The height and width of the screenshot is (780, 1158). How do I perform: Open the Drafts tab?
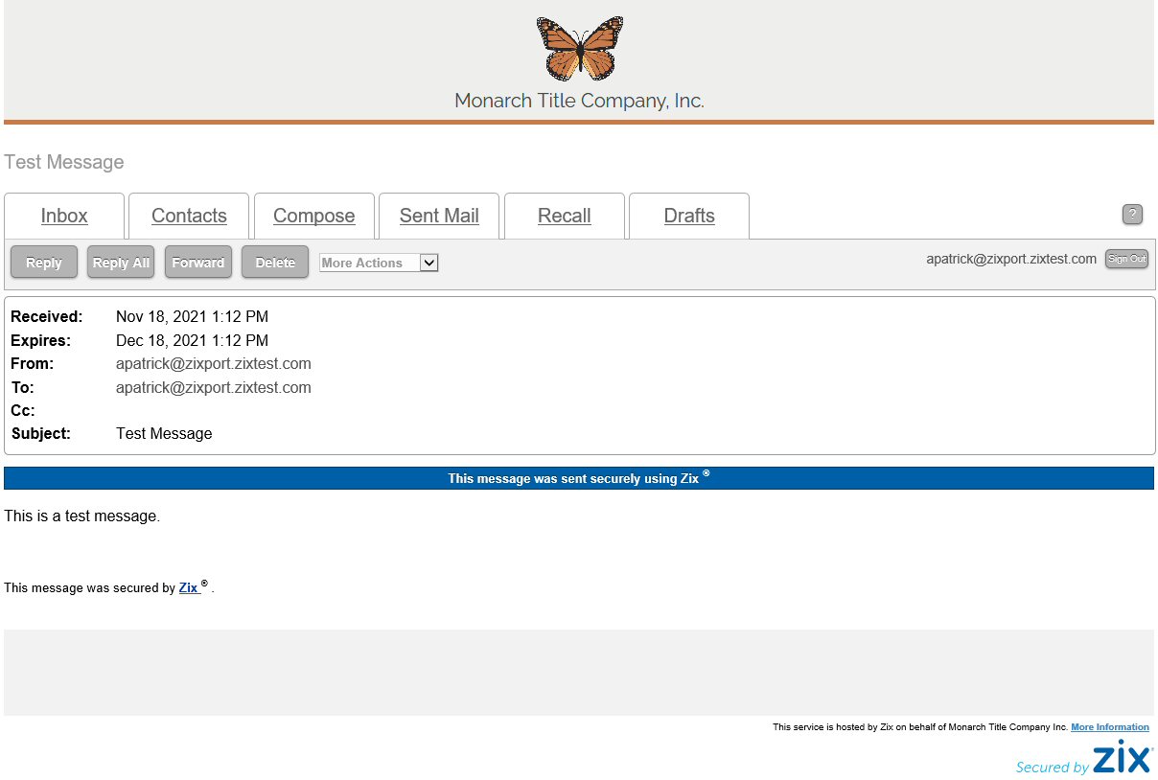click(689, 216)
